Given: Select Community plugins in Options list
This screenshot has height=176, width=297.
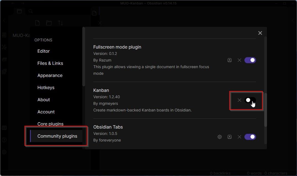Looking at the screenshot, I should click(x=57, y=136).
